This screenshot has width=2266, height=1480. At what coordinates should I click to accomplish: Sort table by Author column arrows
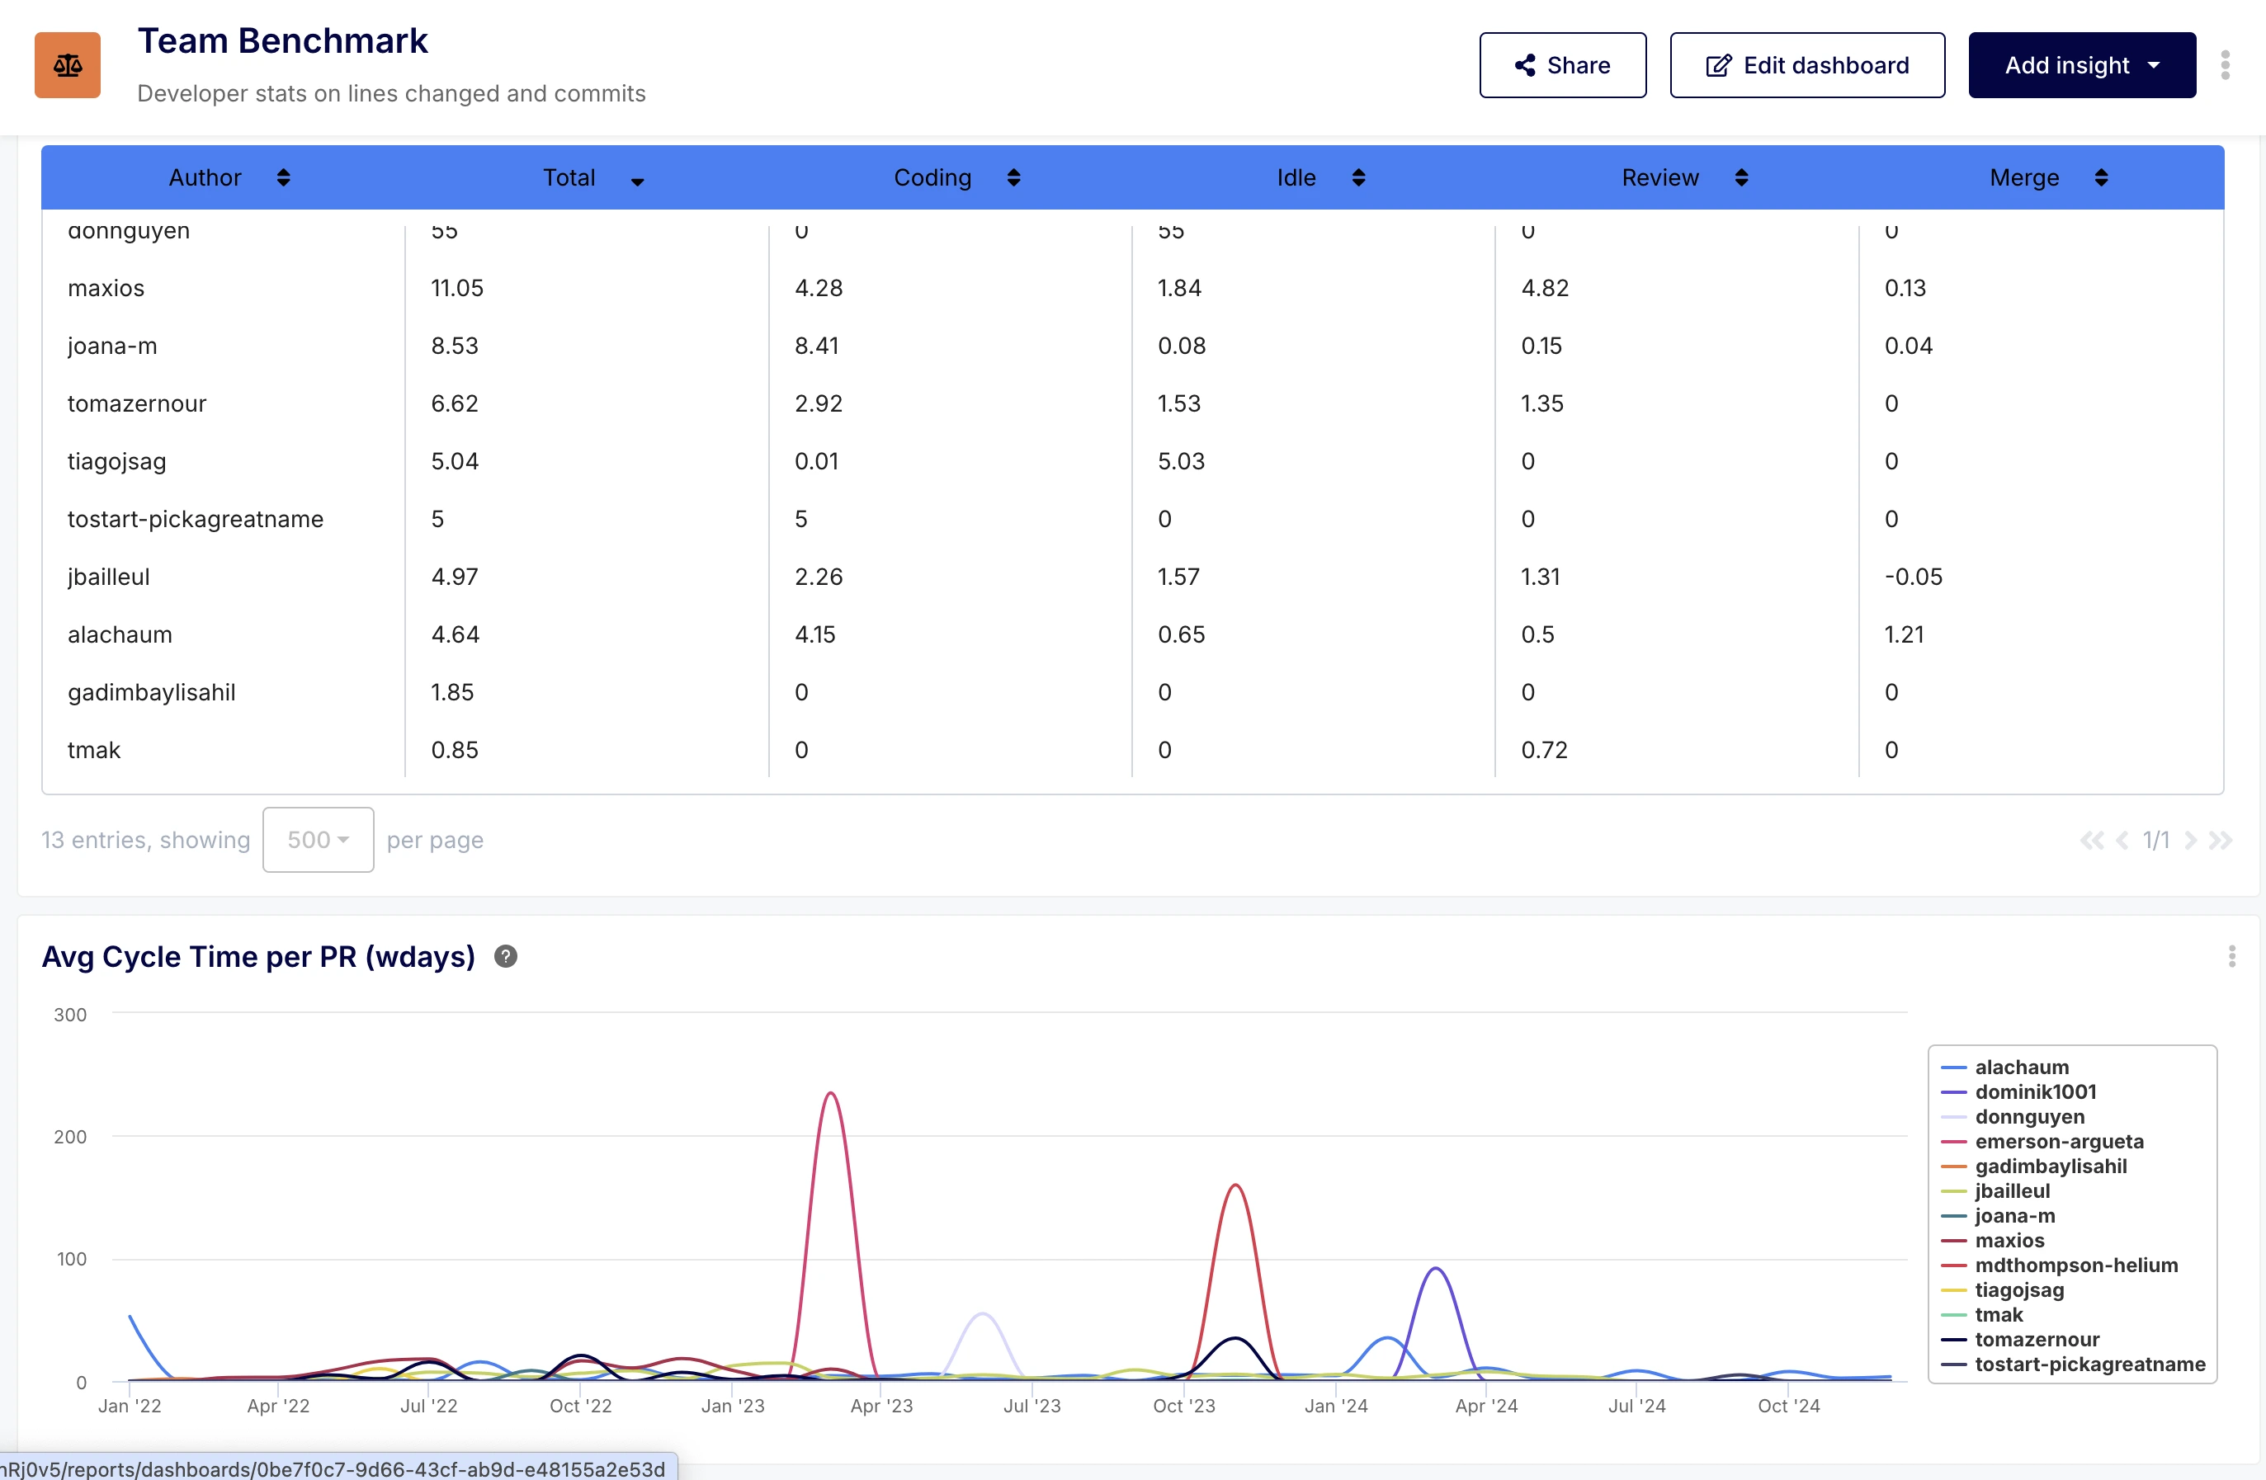click(283, 178)
